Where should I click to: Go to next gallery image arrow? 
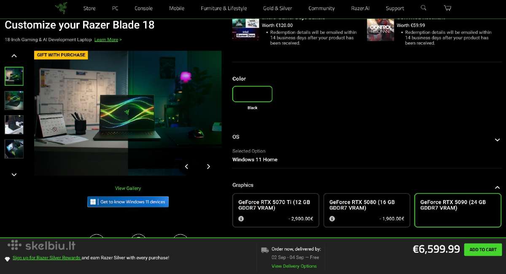click(x=208, y=166)
